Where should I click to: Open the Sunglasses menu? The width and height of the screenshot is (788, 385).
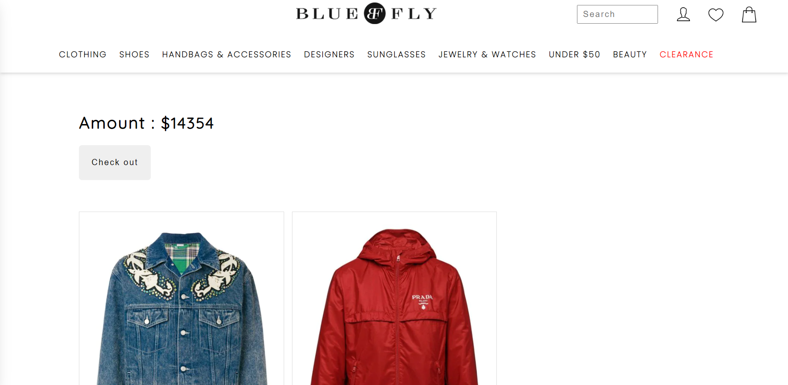click(x=396, y=54)
